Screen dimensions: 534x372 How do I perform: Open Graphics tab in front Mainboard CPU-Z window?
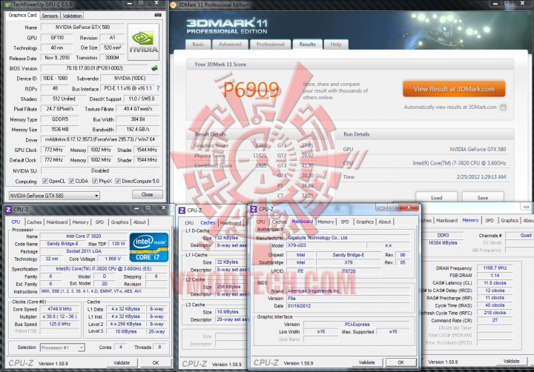[365, 222]
